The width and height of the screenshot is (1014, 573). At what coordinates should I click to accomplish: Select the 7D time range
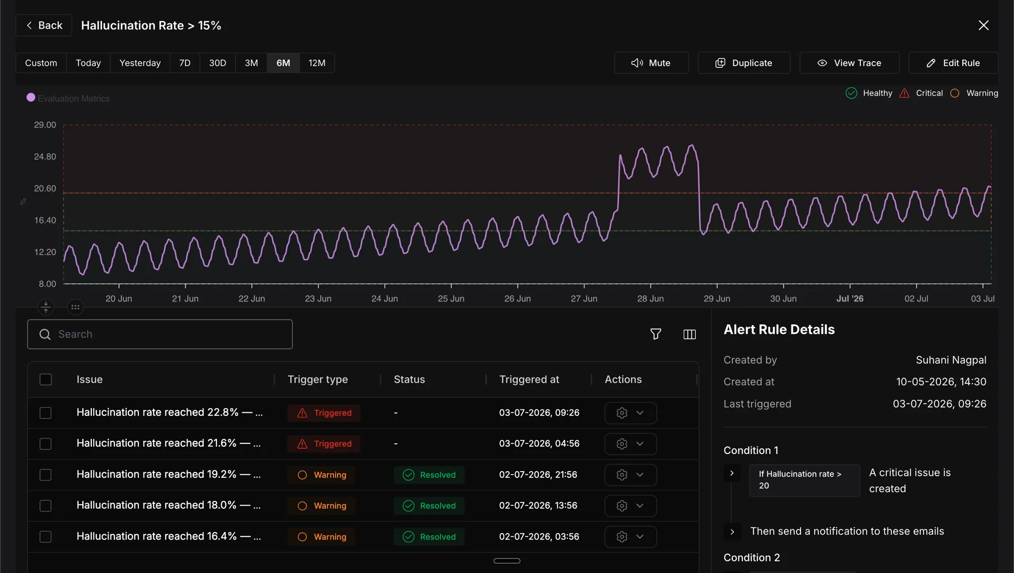coord(185,63)
